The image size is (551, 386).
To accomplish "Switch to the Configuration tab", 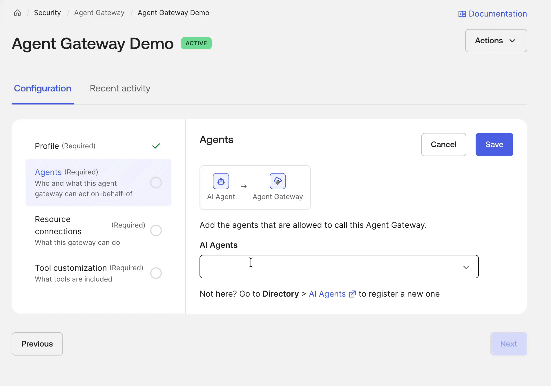I will point(43,88).
